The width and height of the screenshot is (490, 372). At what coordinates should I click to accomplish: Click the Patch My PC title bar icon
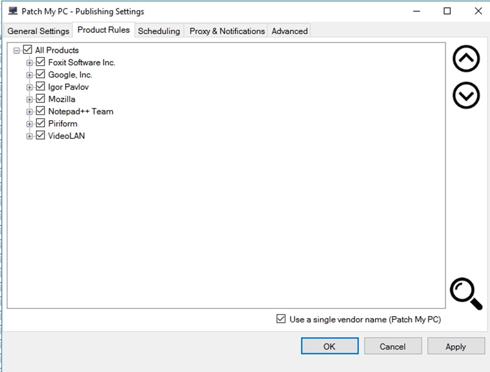click(x=13, y=11)
